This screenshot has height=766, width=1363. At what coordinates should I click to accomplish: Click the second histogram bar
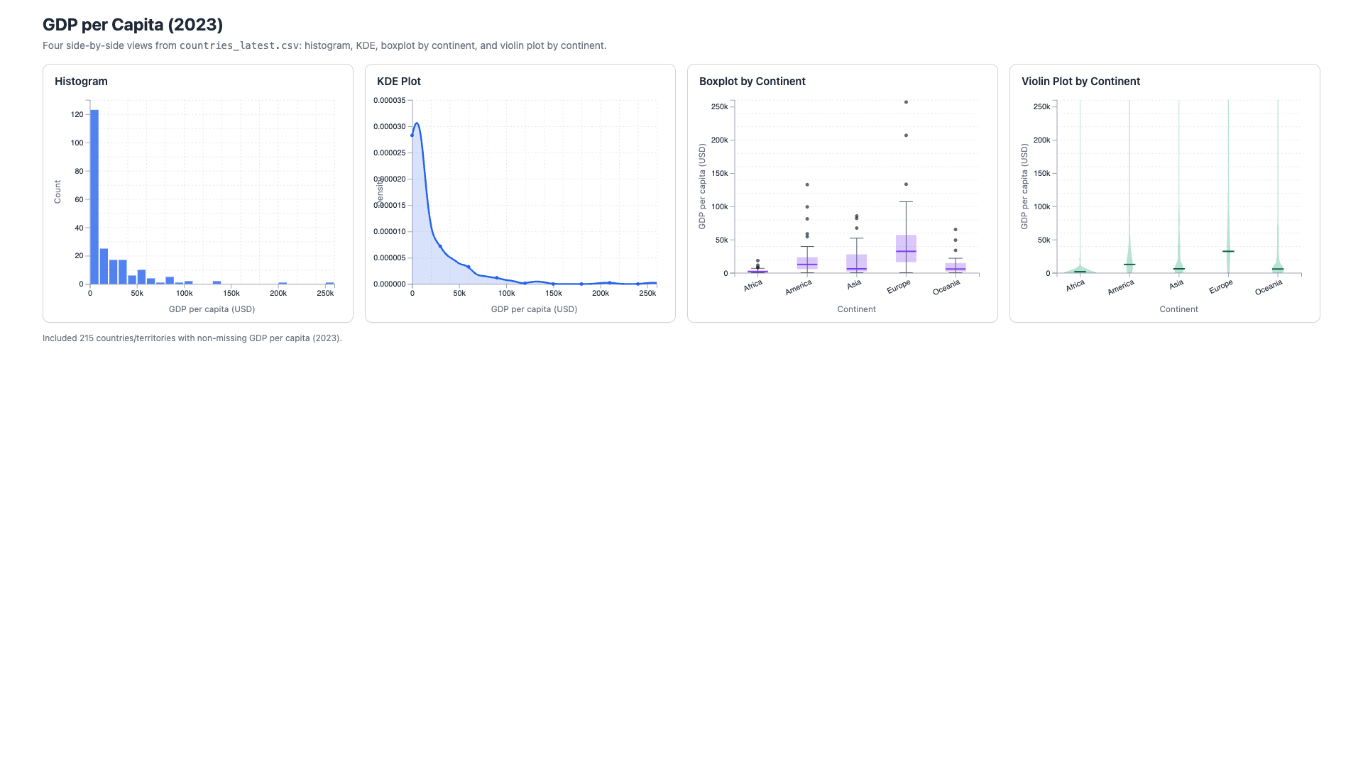click(104, 267)
